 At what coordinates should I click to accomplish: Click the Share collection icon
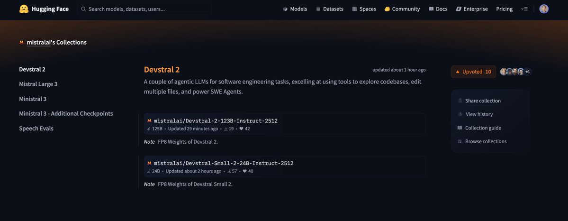[x=460, y=101]
